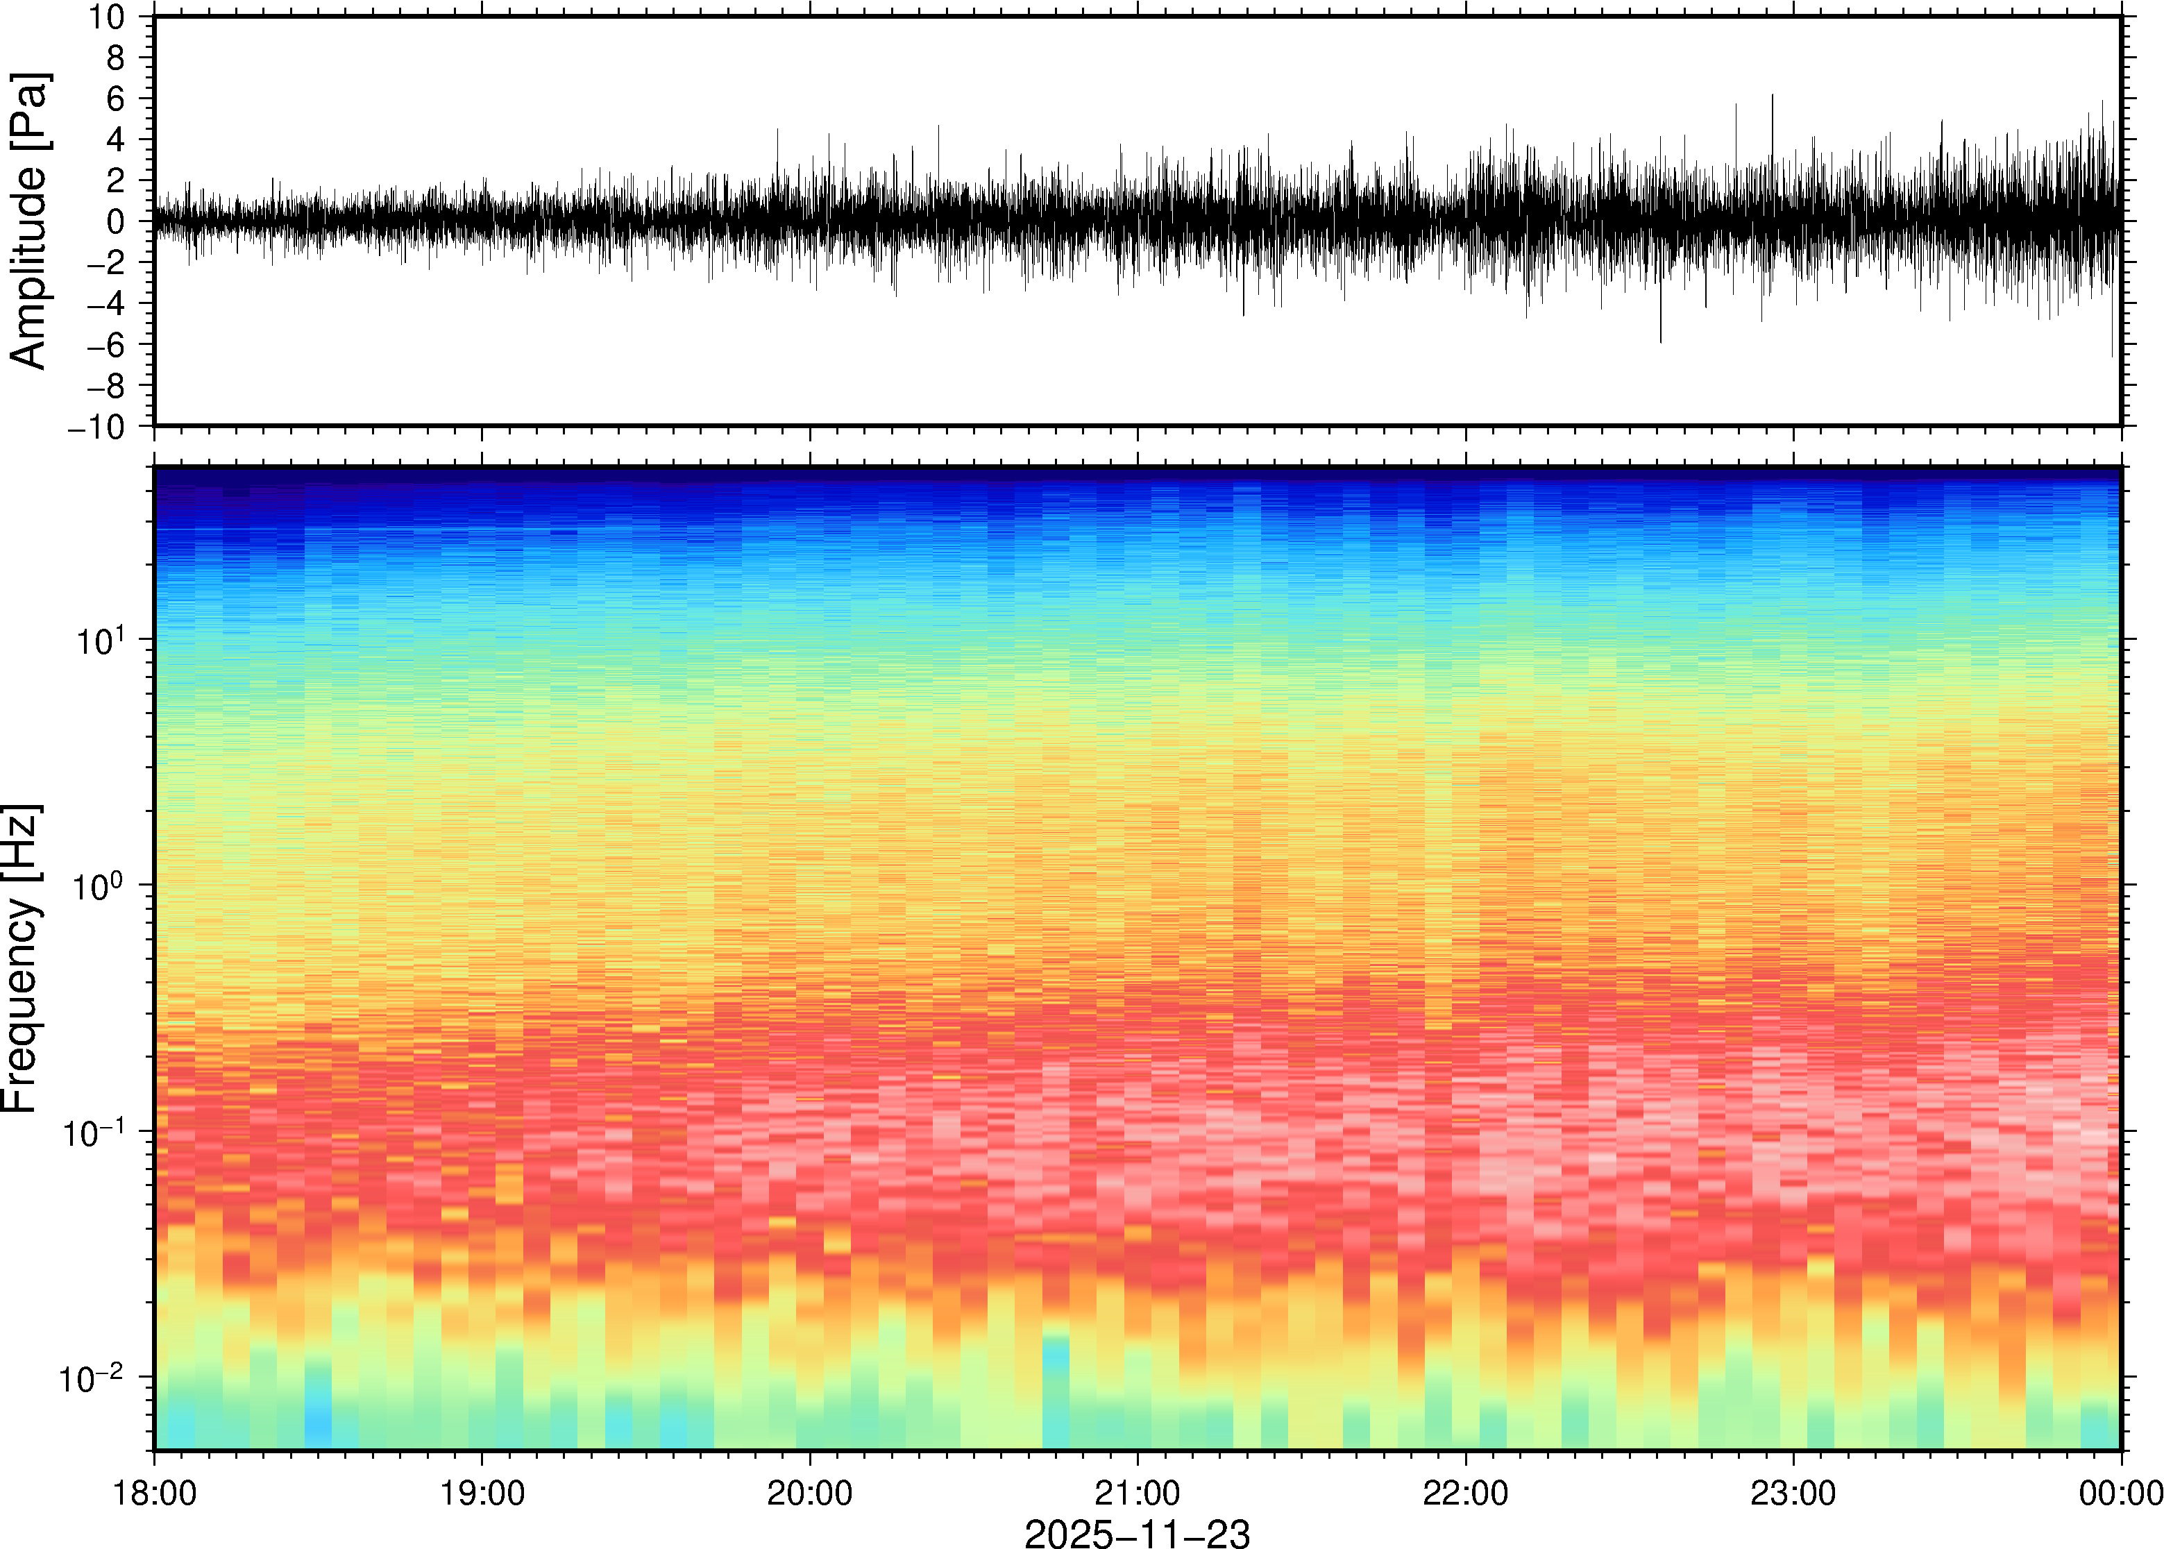Screen dimensions: 2164x1549
Task: Click the Frequency [Hz] axis title
Action: [21, 958]
